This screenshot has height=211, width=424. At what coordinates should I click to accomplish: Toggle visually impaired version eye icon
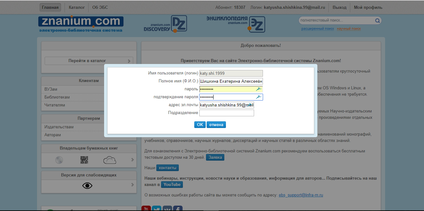coord(87,186)
